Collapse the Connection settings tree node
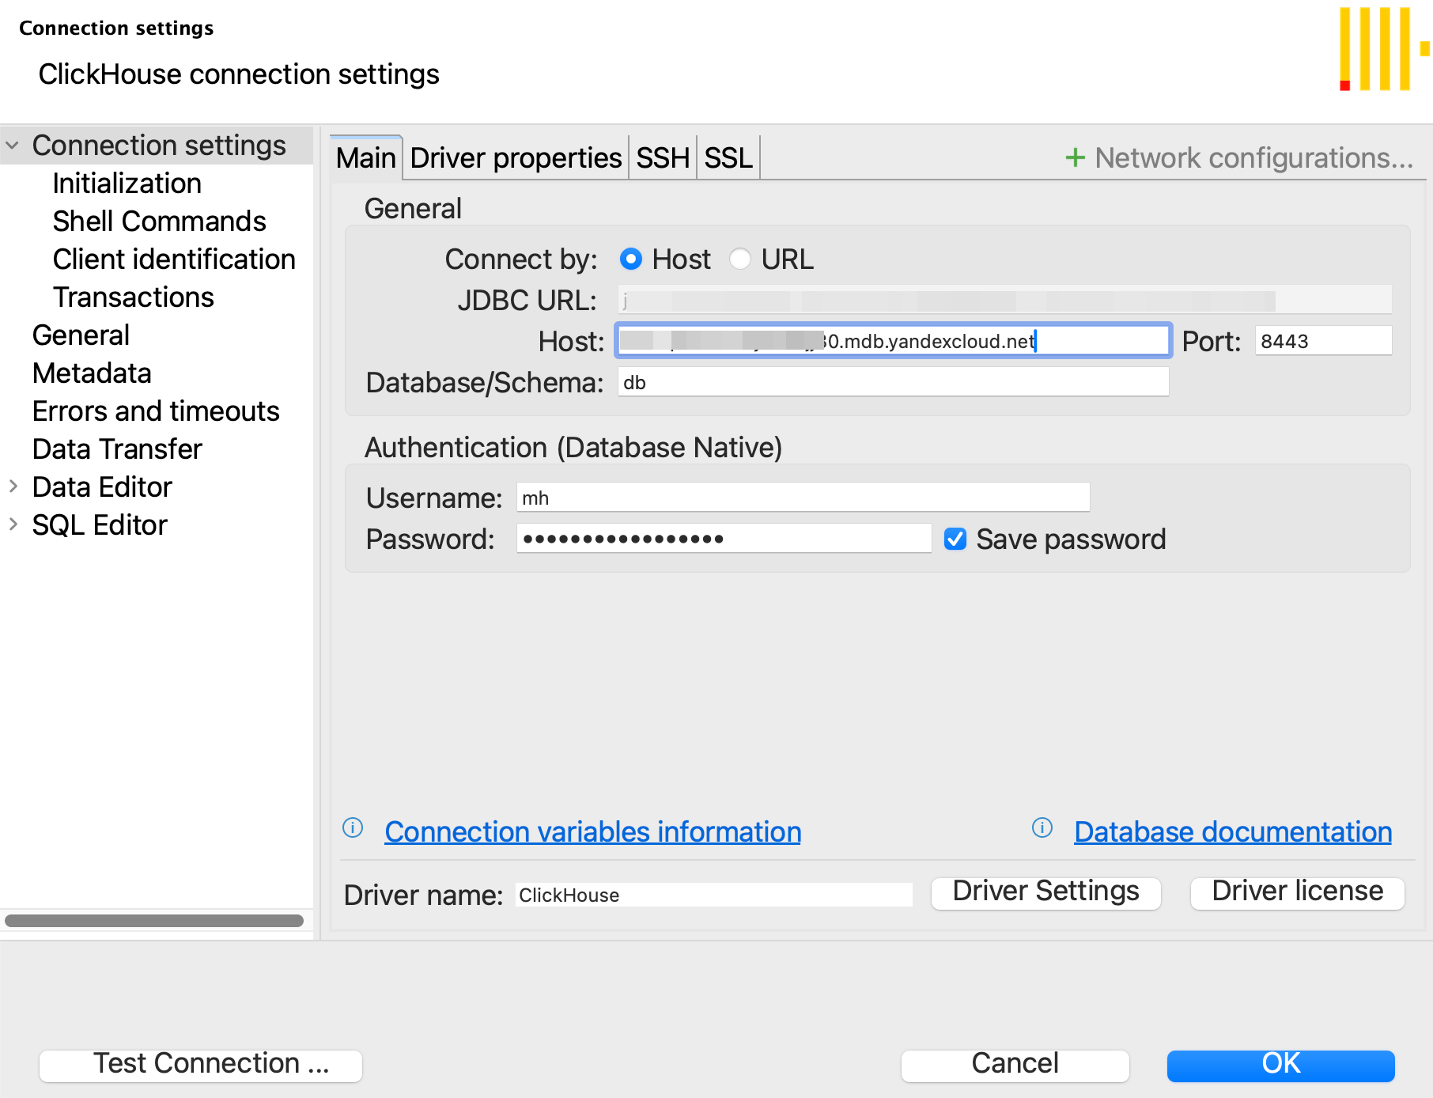1433x1098 pixels. point(13,146)
